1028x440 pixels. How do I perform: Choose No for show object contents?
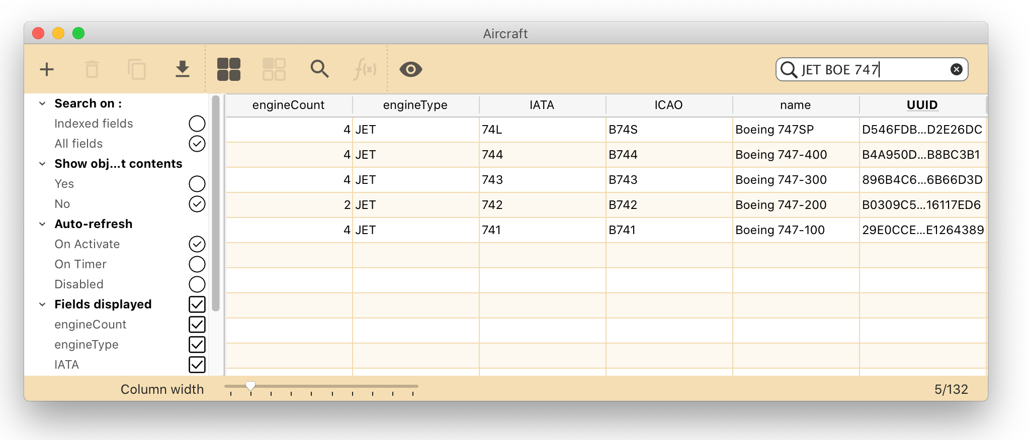[197, 204]
